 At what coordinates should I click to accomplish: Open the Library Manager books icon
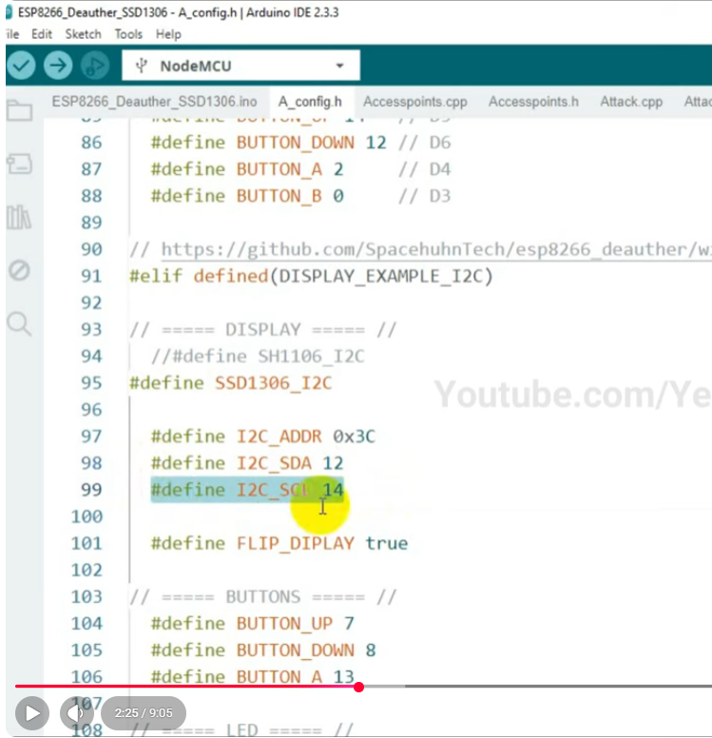(19, 217)
